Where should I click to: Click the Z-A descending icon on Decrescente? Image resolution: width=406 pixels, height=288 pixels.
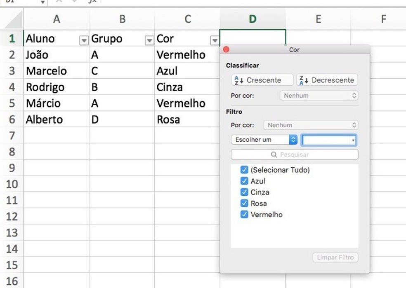coord(303,80)
